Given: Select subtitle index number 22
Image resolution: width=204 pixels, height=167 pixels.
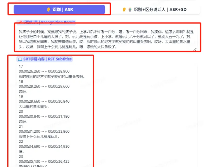Looking at the screenshot, I should [x=21, y=142].
